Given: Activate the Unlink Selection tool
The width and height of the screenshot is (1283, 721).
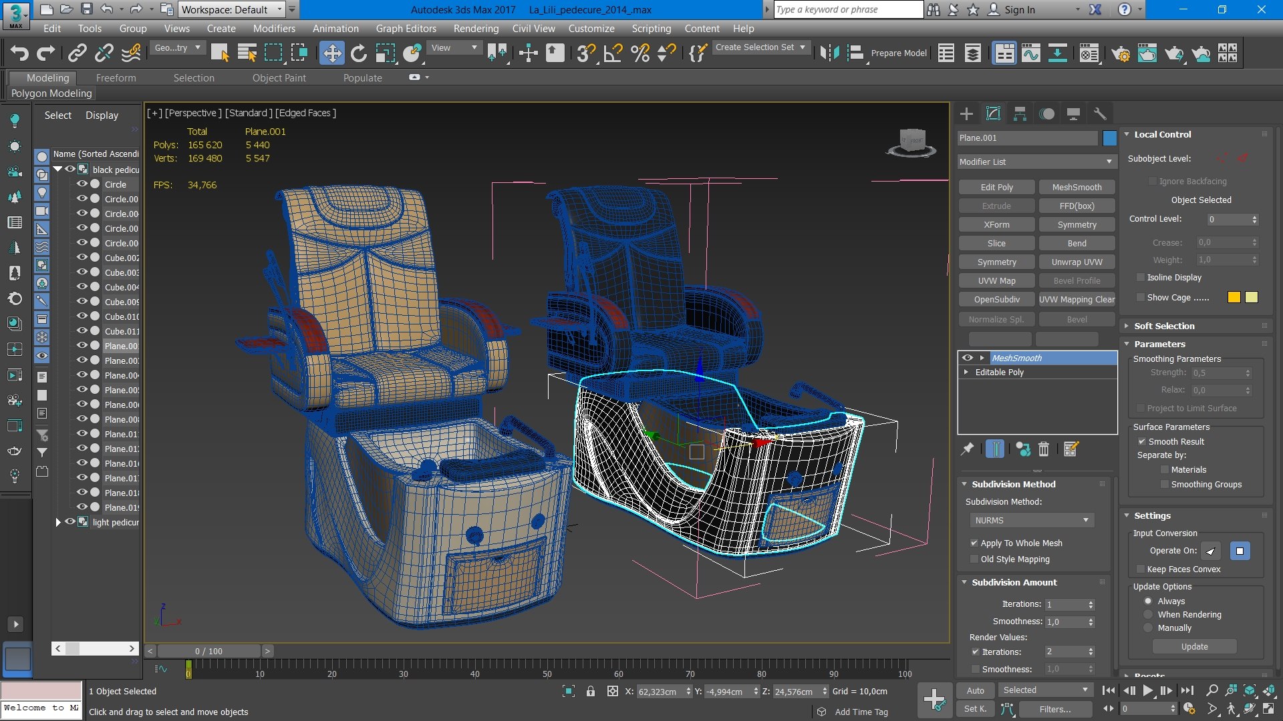Looking at the screenshot, I should 104,53.
